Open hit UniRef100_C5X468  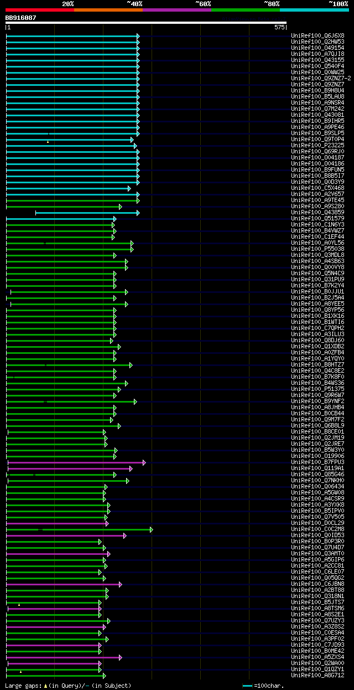pos(317,188)
